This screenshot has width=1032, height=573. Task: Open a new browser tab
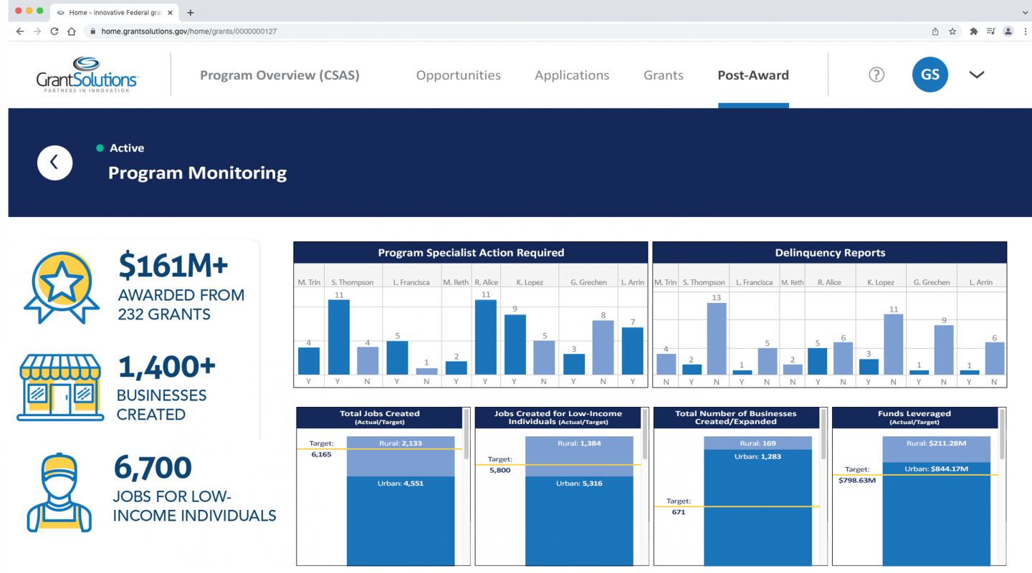point(191,12)
